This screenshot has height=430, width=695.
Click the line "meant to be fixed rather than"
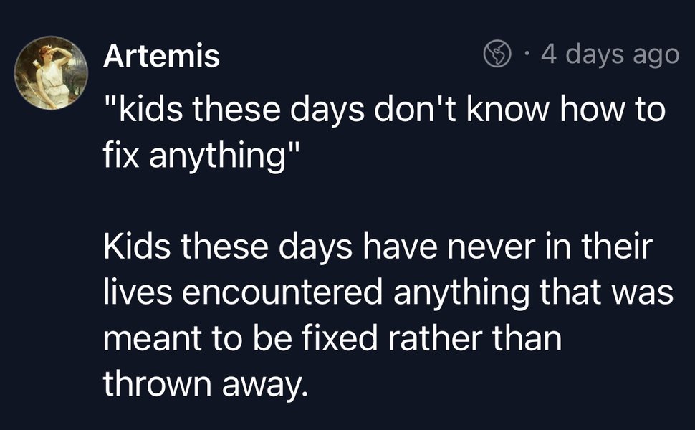332,338
